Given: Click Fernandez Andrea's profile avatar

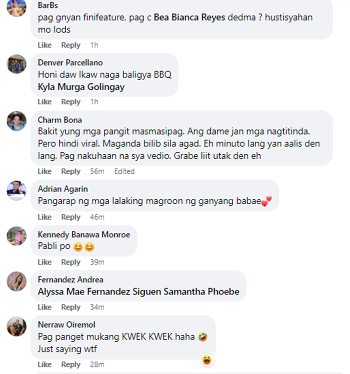Looking at the screenshot, I should tap(16, 281).
